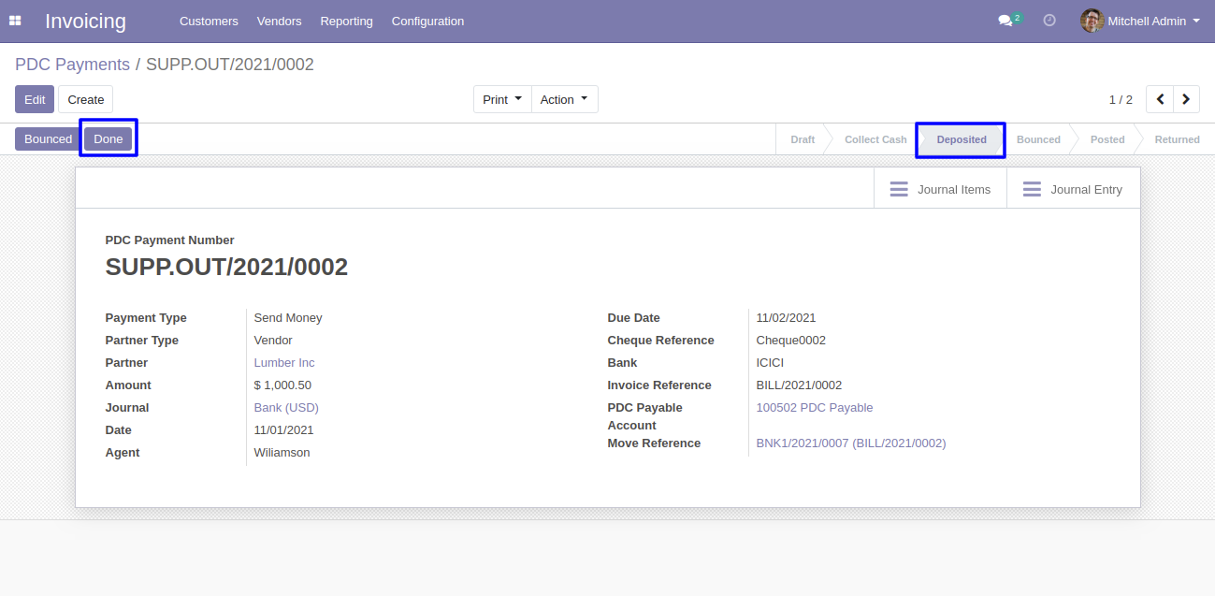Go to next record arrow

coord(1186,99)
